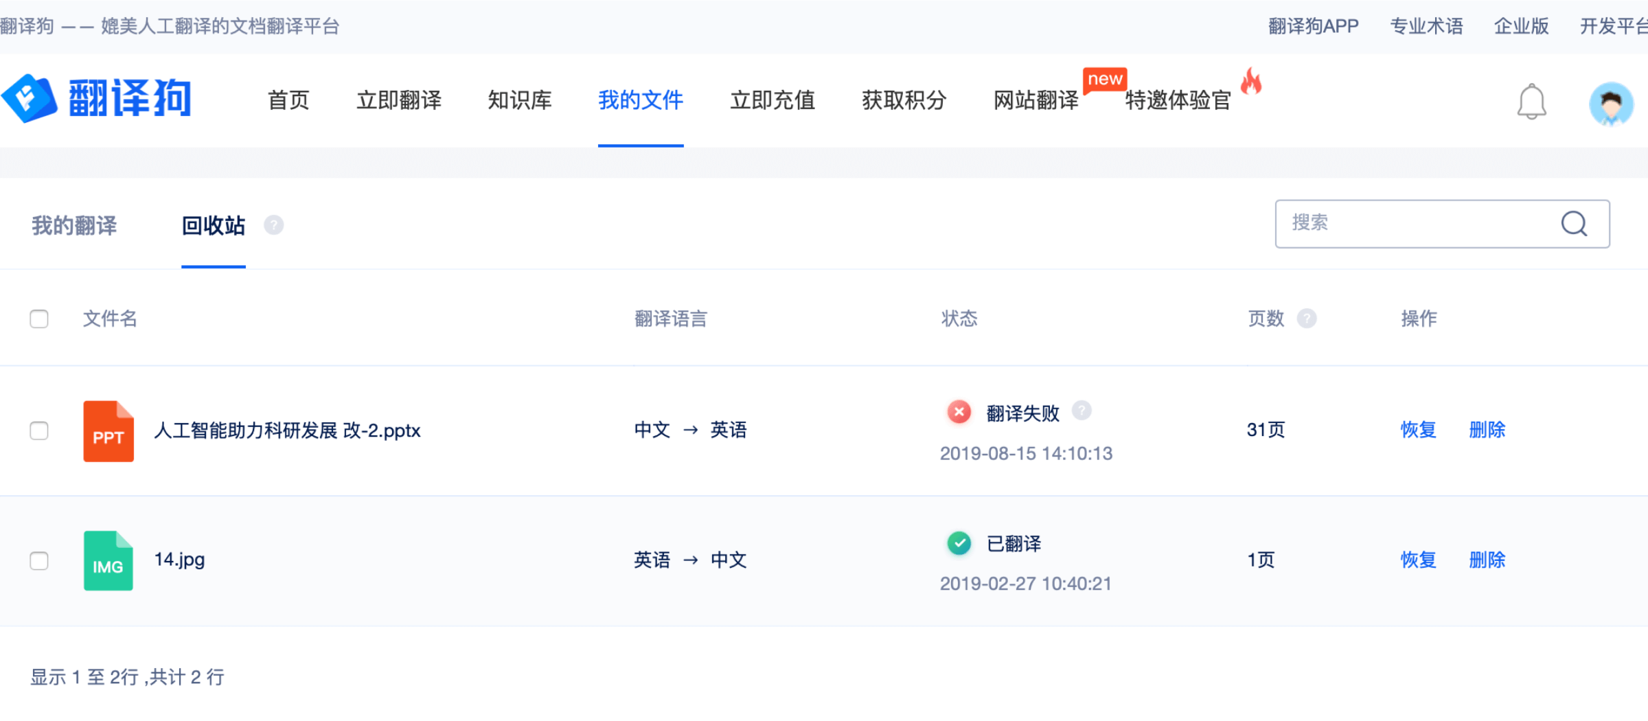This screenshot has height=721, width=1648.
Task: Check the box for 14.jpg
Action: (39, 560)
